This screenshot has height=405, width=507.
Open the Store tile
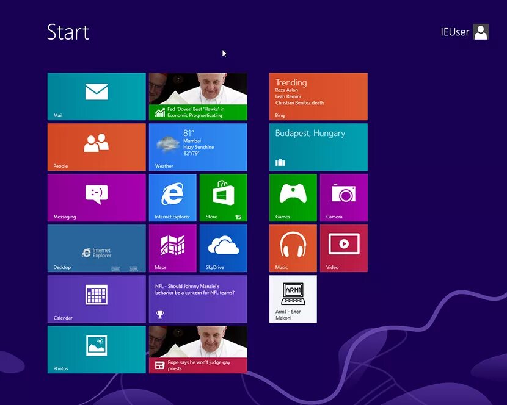coord(224,198)
